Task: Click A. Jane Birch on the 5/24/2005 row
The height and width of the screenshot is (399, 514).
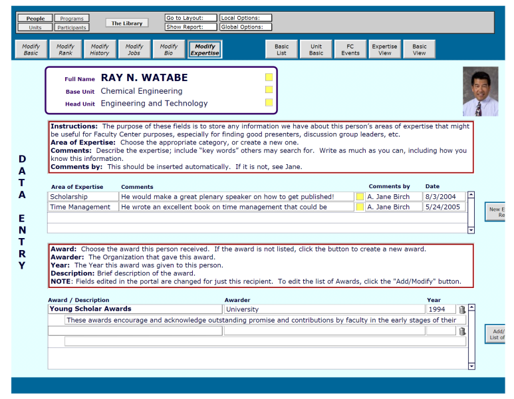Action: (x=394, y=207)
